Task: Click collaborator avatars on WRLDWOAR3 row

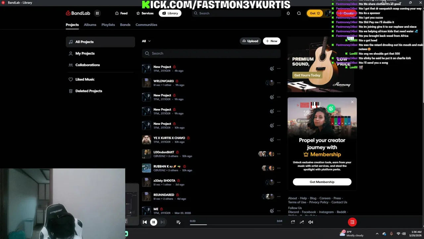Action: click(x=270, y=83)
